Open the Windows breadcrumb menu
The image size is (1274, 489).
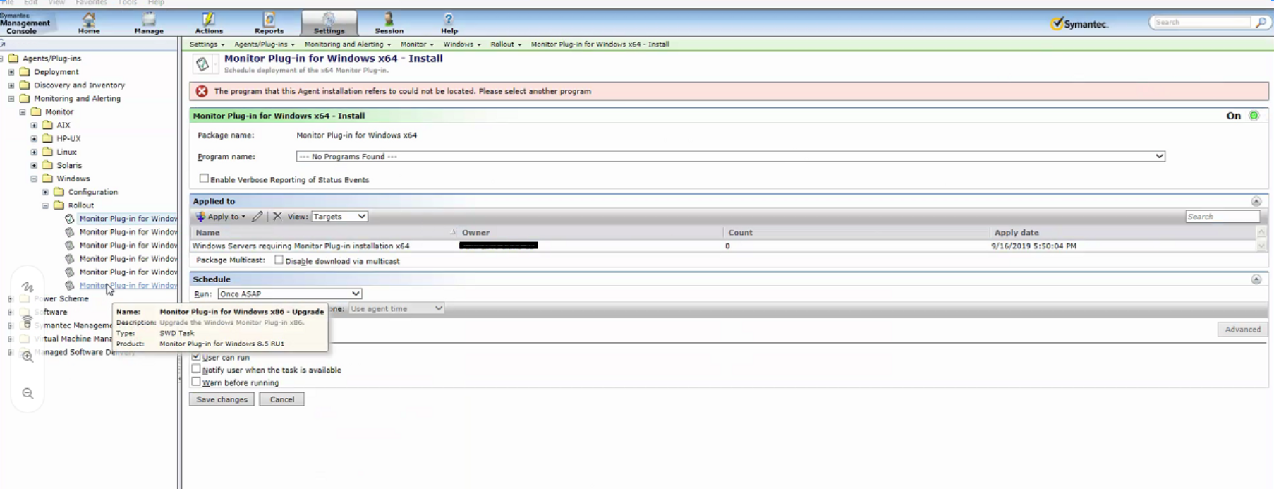click(462, 44)
